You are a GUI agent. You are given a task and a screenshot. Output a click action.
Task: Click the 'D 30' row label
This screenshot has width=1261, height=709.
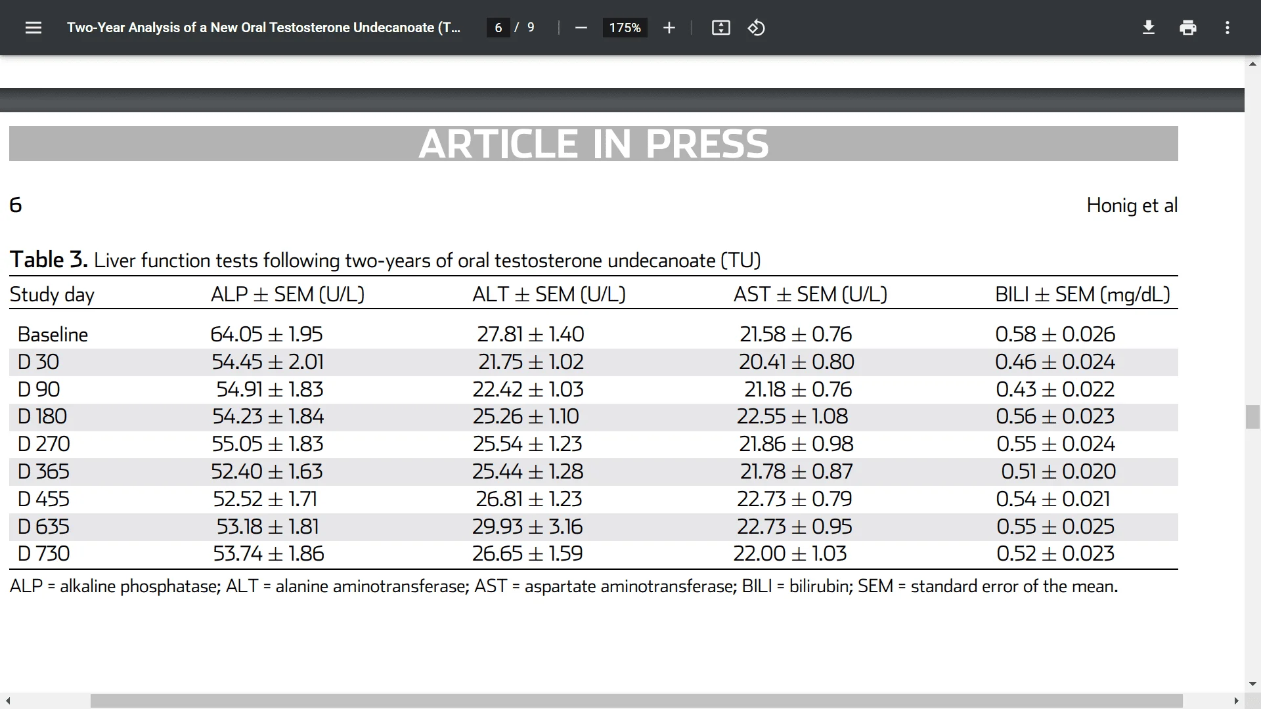pyautogui.click(x=38, y=362)
